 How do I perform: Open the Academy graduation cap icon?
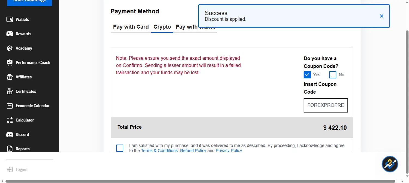pyautogui.click(x=10, y=48)
